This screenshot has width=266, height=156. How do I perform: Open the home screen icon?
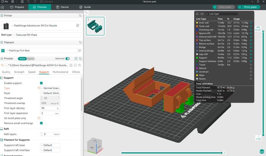point(2,7)
